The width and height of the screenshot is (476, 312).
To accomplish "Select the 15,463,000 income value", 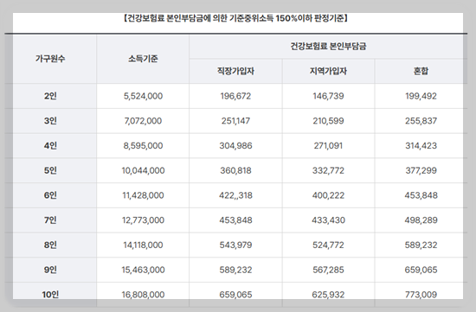I will 143,271.
